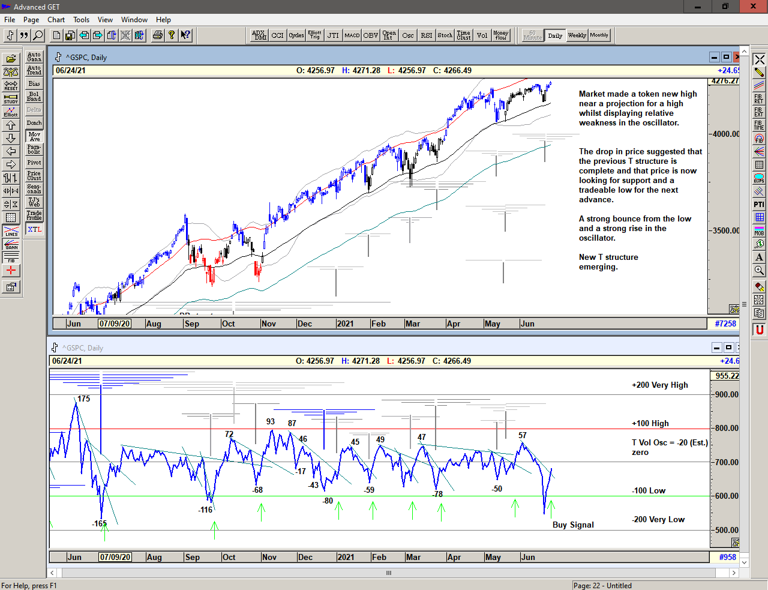Click the Elliott wave tool icon
Viewport: 768px width, 590px height.
pos(11,112)
